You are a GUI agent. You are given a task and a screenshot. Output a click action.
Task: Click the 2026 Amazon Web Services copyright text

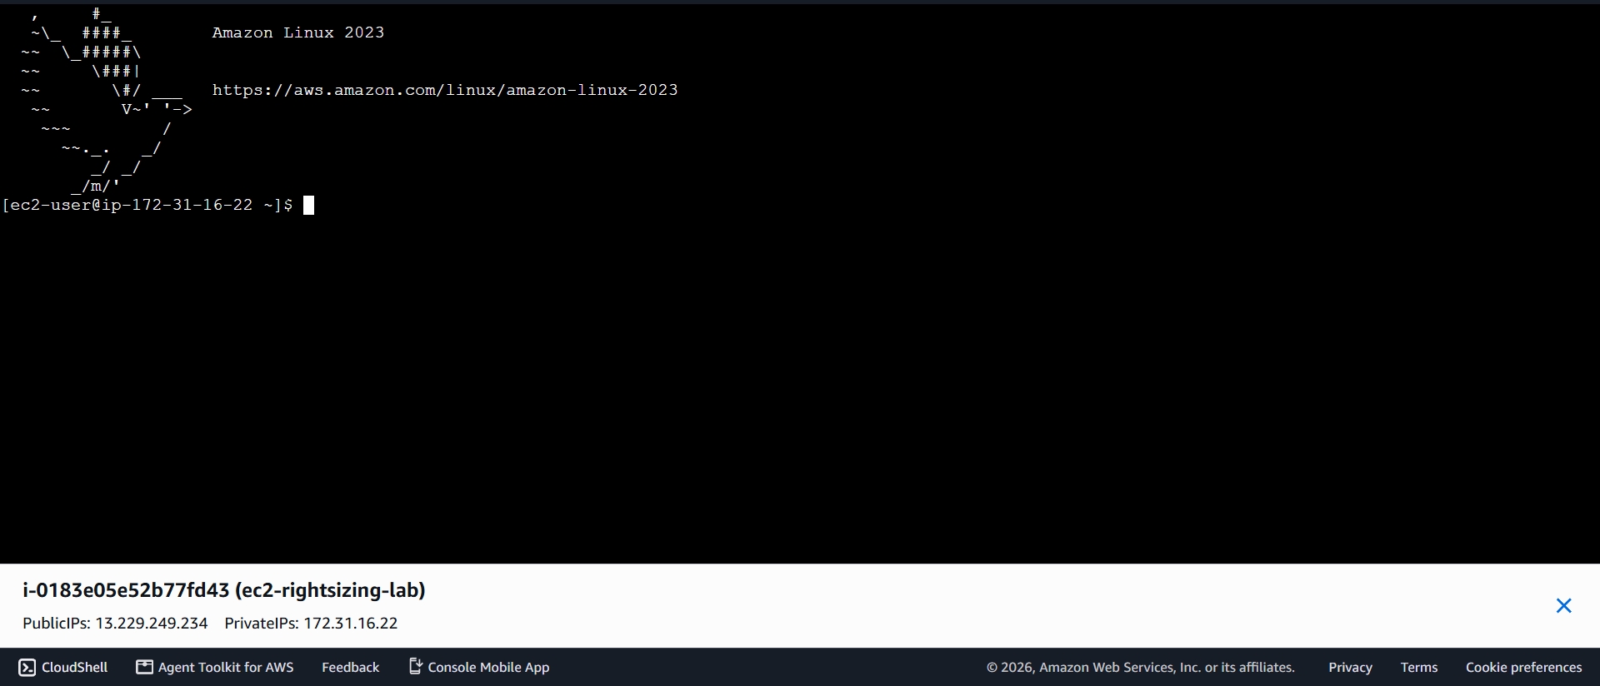pyautogui.click(x=1141, y=667)
